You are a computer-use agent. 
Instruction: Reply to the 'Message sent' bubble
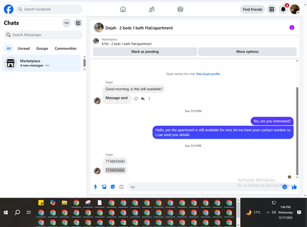tap(142, 99)
